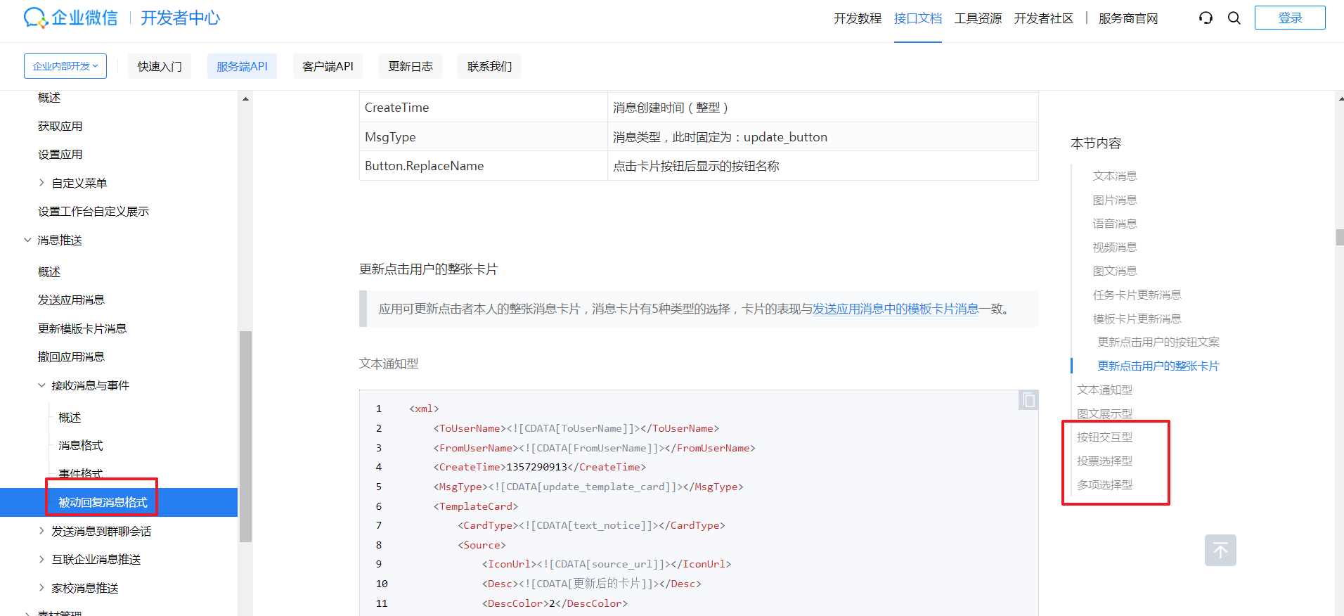The height and width of the screenshot is (616, 1344).
Task: Expand the 自定义菜单 tree item
Action: click(41, 183)
